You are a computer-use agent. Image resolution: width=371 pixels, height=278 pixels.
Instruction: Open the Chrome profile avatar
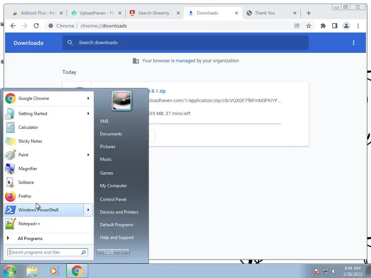(x=346, y=26)
